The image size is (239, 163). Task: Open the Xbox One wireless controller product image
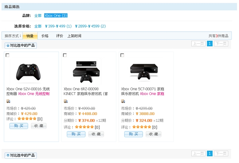click(28, 72)
